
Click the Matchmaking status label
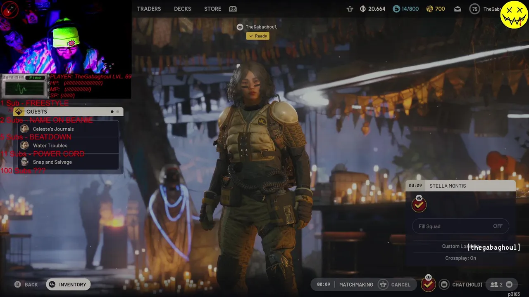tap(356, 285)
